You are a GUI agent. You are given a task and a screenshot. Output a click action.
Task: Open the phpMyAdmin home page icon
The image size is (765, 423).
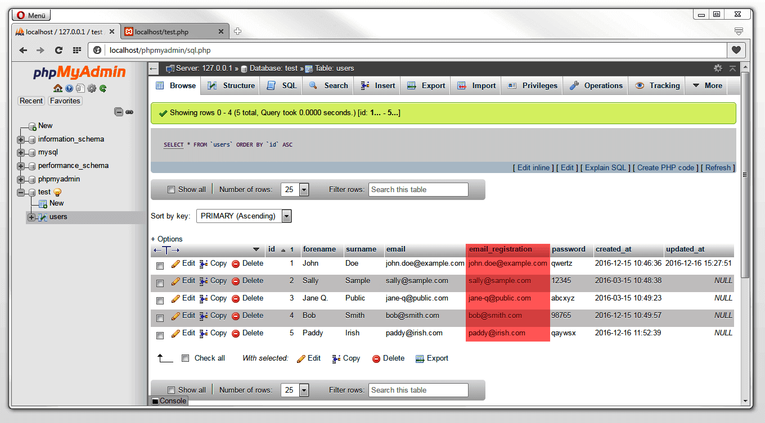tap(57, 88)
